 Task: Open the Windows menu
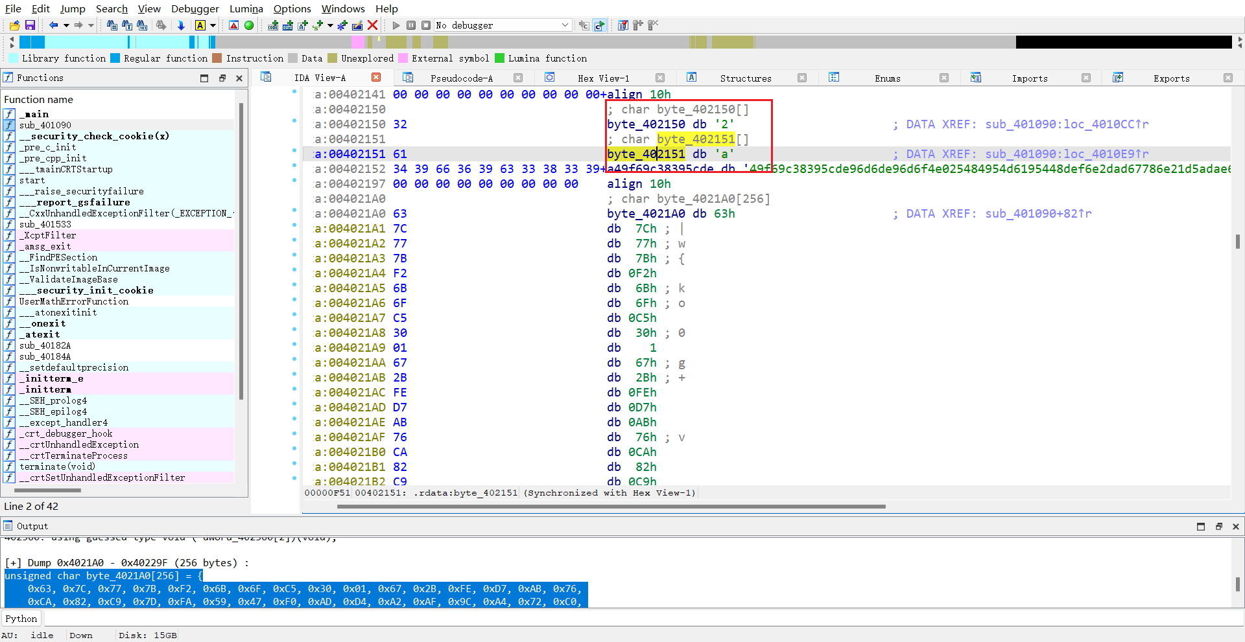[343, 8]
